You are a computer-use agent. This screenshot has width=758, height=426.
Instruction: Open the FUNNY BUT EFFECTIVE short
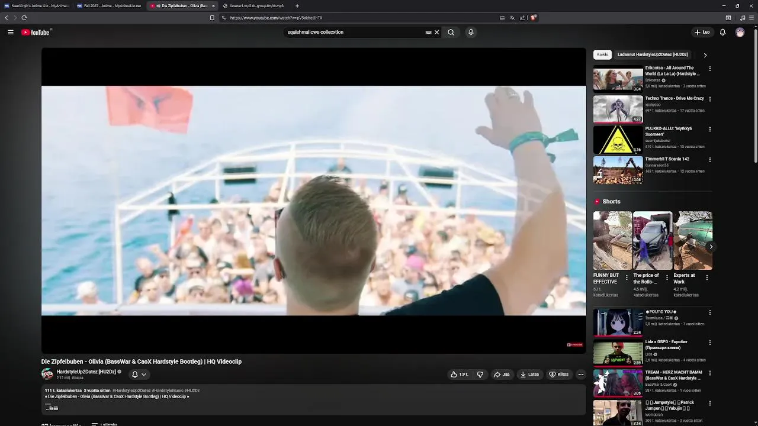click(612, 241)
